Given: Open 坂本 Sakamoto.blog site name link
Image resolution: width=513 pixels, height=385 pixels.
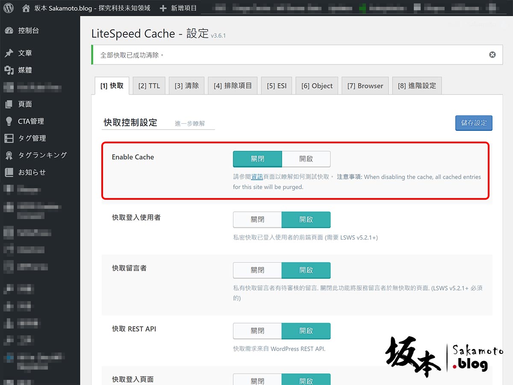Looking at the screenshot, I should click(x=92, y=8).
